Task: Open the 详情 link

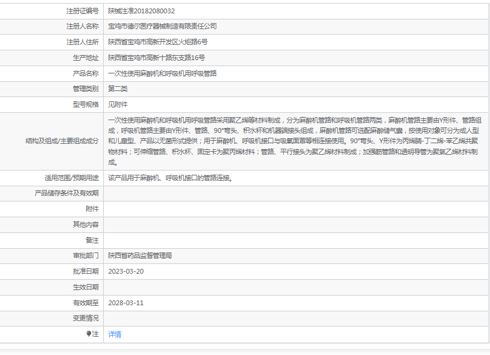Action: [x=115, y=334]
